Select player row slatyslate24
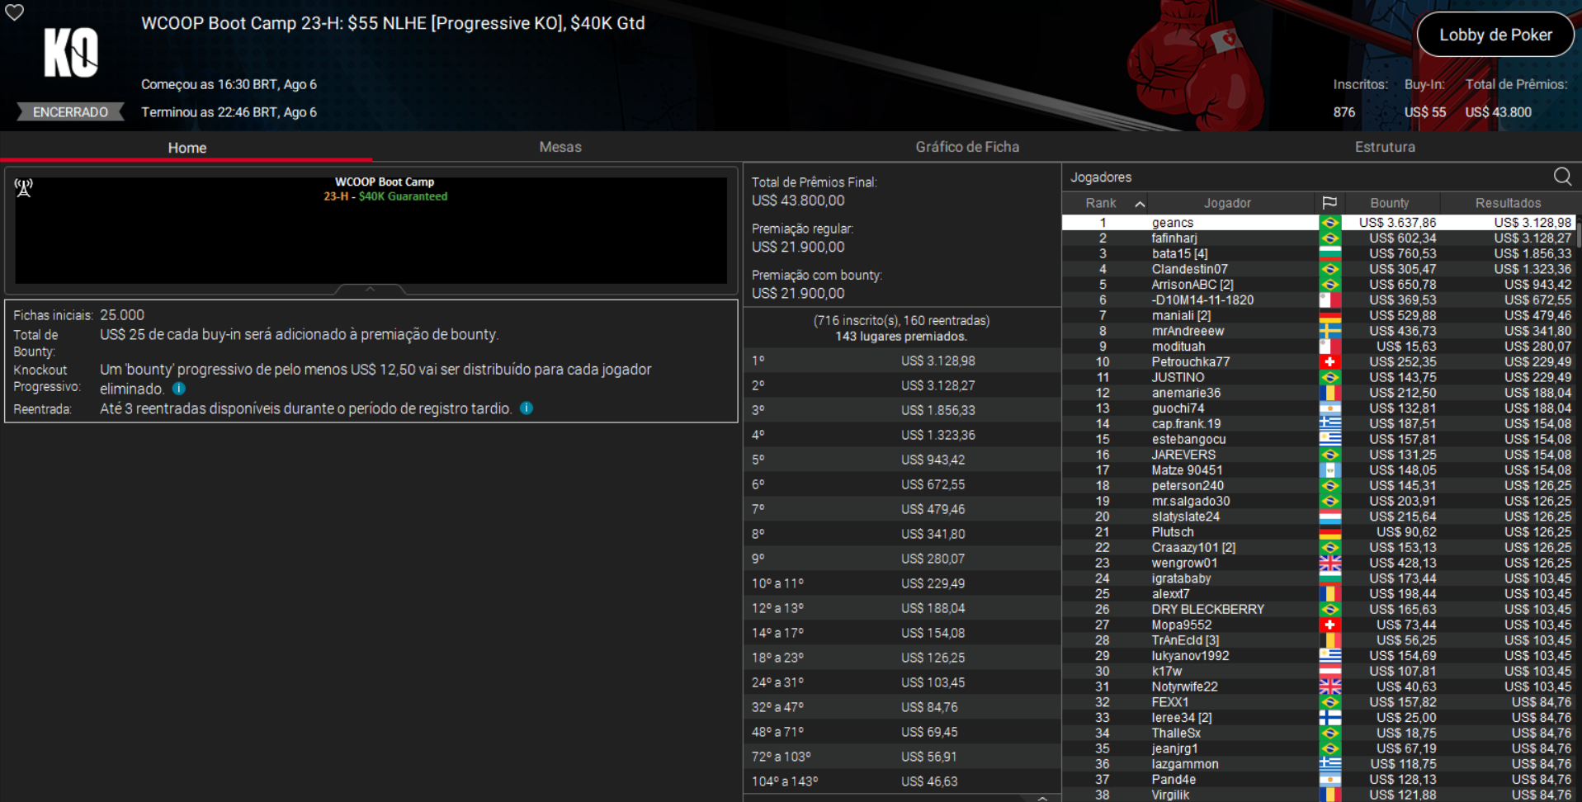 pyautogui.click(x=1319, y=517)
